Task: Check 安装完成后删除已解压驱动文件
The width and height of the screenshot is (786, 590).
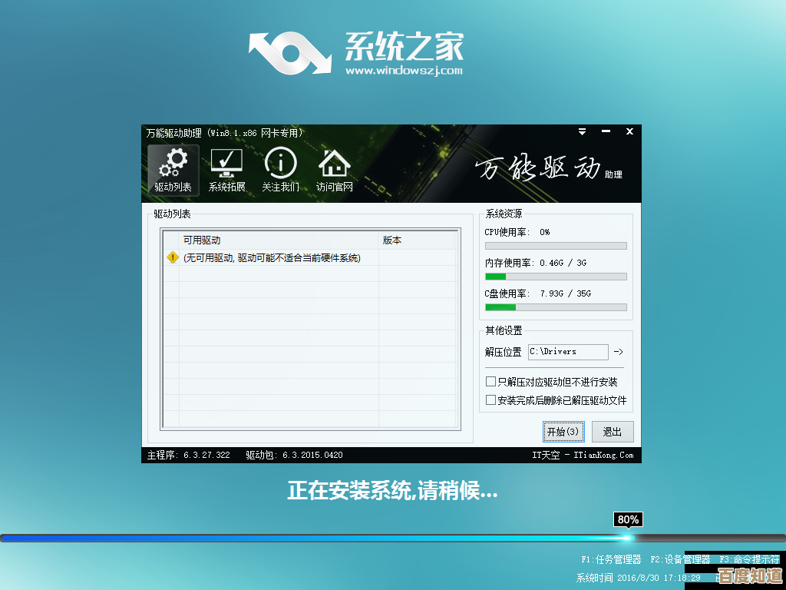Action: tap(489, 399)
